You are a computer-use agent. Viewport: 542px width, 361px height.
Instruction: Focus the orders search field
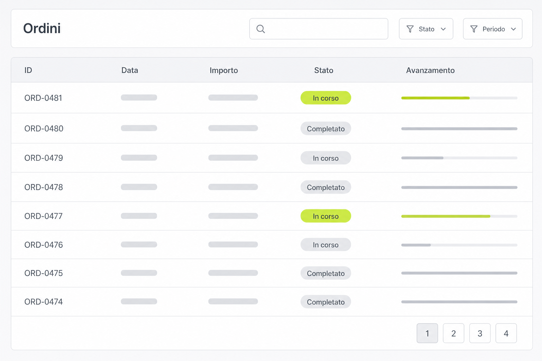point(319,29)
